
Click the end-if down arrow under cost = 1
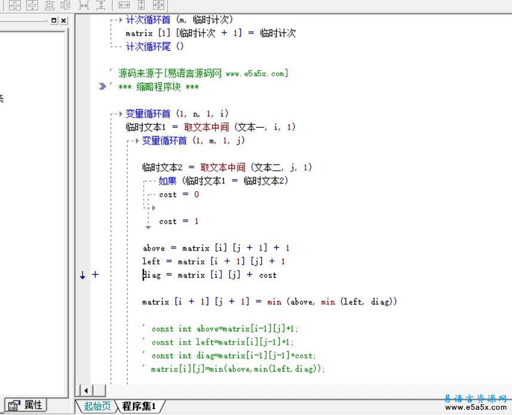[x=148, y=227]
